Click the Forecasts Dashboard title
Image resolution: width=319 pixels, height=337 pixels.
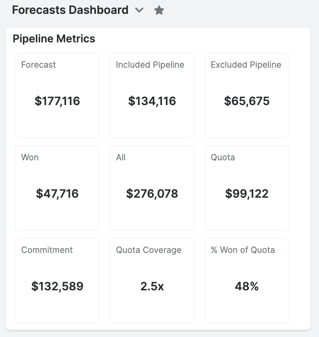[x=70, y=10]
